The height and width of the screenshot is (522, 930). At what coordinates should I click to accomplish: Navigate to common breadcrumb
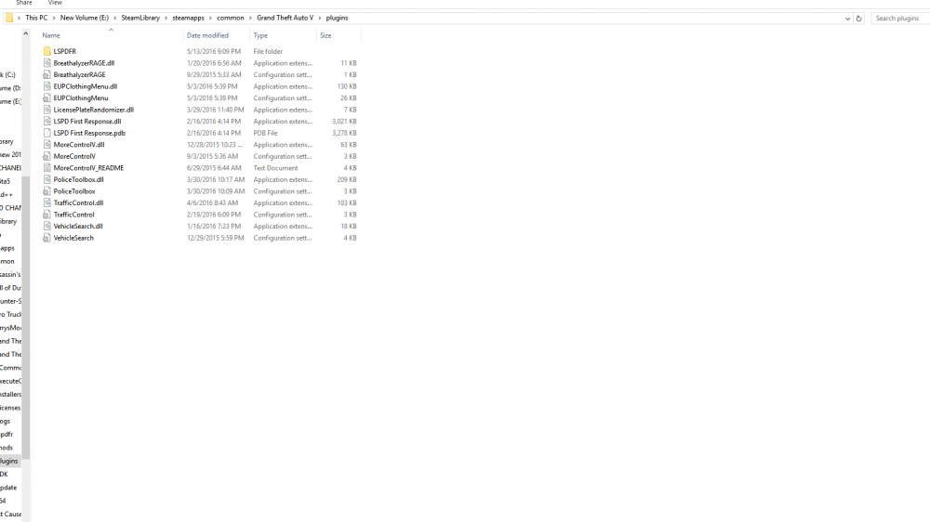click(x=230, y=18)
